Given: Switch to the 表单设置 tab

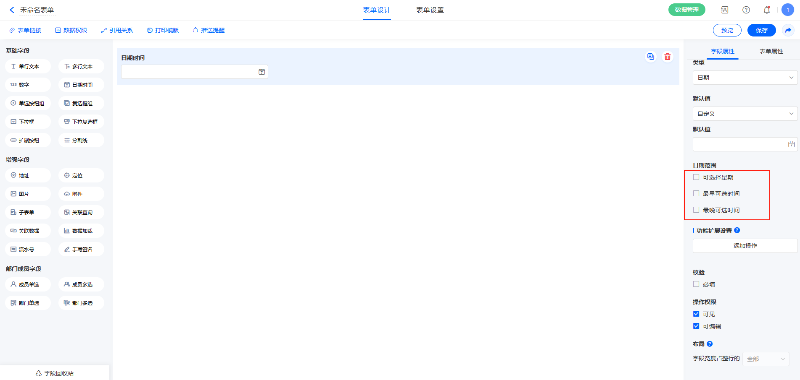Looking at the screenshot, I should [430, 10].
